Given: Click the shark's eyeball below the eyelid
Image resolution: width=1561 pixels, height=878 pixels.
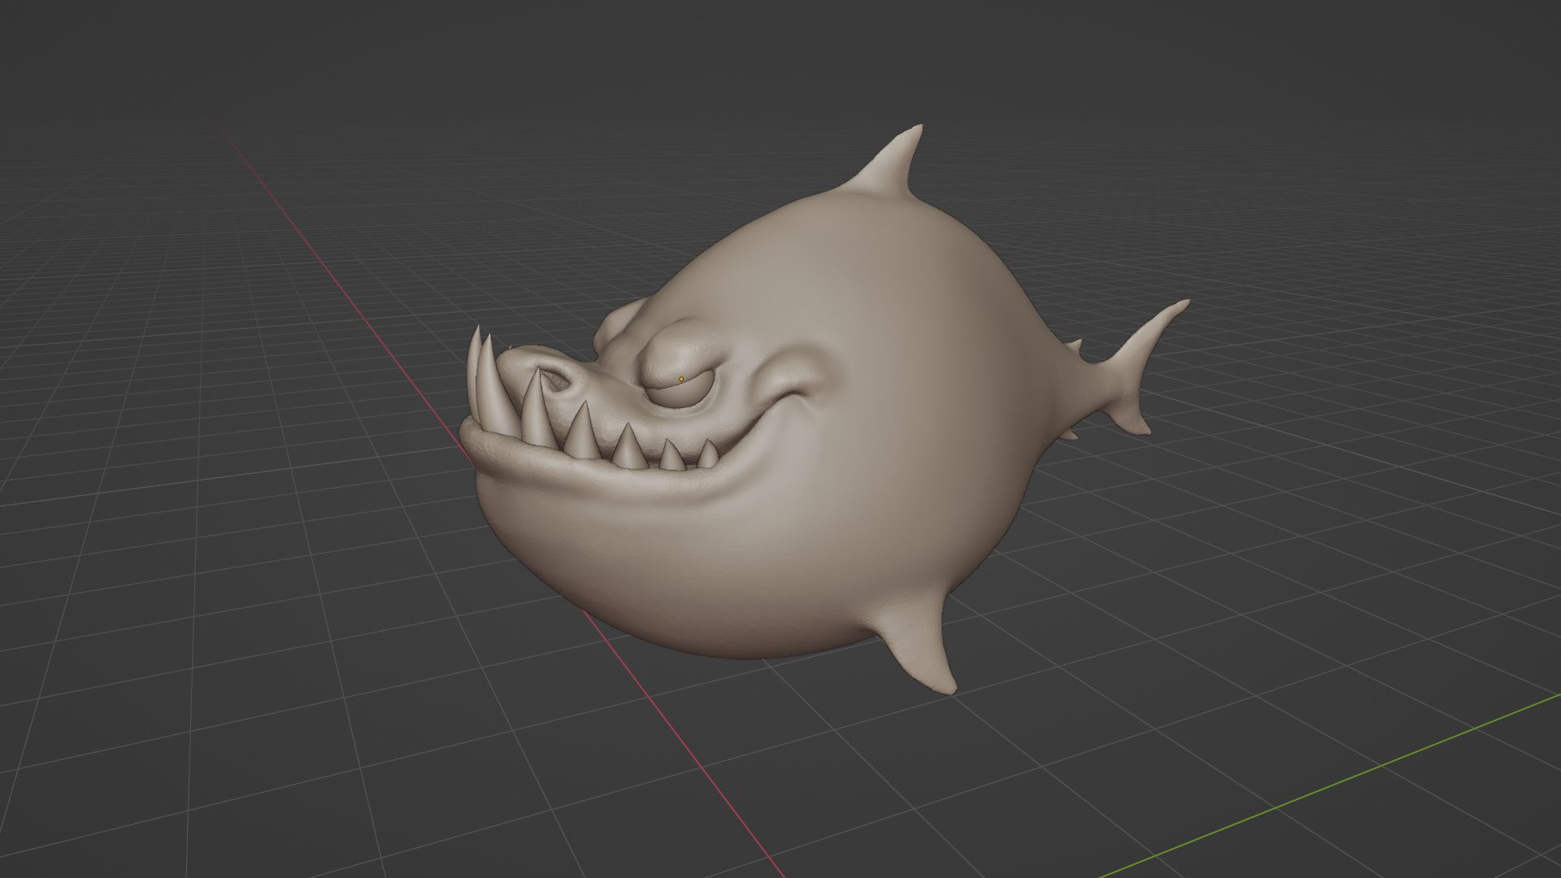Looking at the screenshot, I should click(681, 395).
